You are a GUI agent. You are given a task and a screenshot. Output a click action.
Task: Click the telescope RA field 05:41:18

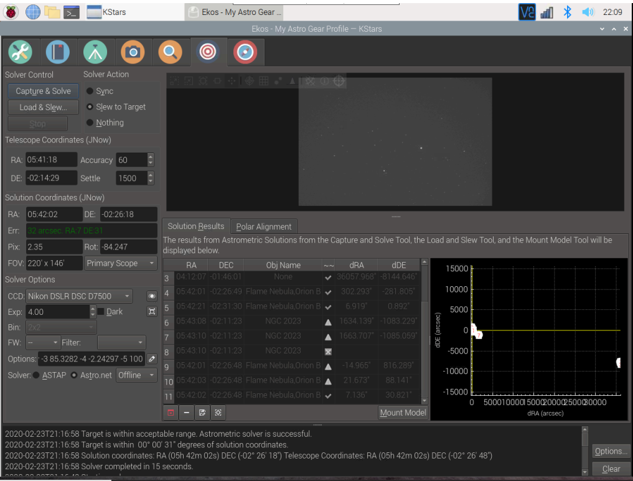[51, 159]
